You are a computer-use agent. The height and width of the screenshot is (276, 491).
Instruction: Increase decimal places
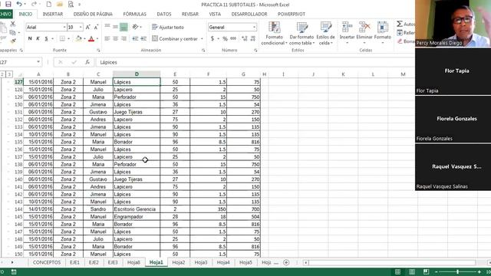pos(245,38)
